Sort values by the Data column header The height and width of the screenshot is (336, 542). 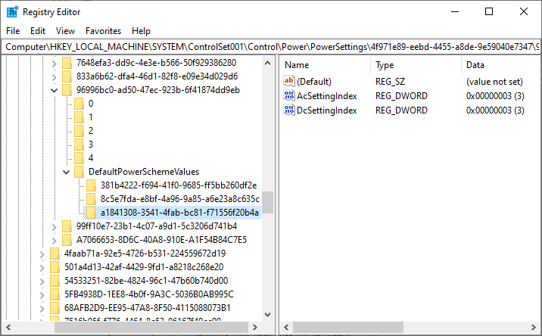pyautogui.click(x=501, y=65)
